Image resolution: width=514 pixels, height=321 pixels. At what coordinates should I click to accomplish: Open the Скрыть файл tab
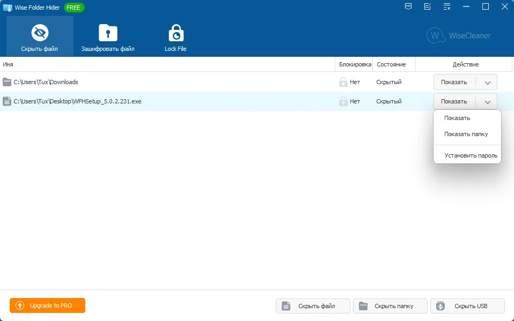[40, 36]
